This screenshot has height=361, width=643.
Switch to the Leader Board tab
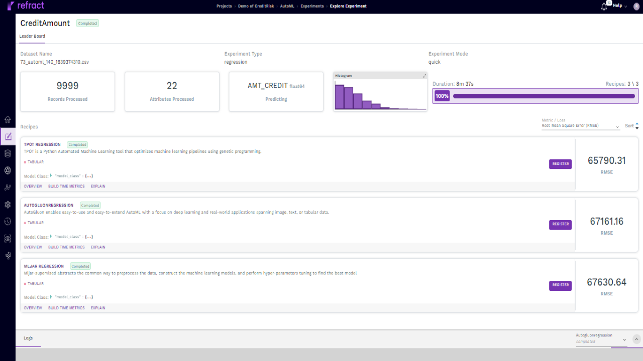(32, 36)
